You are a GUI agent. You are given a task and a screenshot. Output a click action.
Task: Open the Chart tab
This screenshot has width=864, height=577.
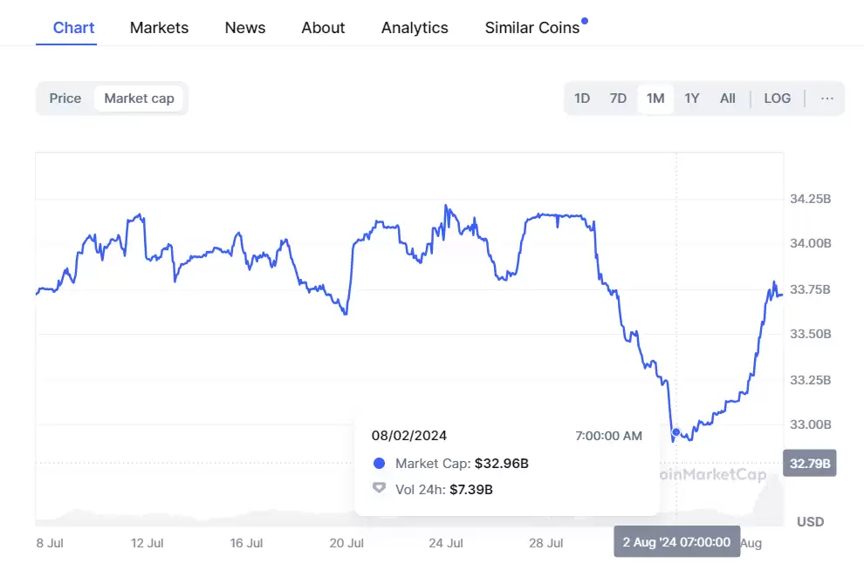coord(74,28)
